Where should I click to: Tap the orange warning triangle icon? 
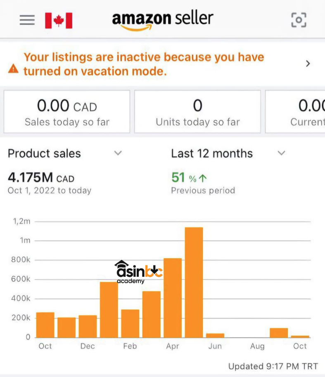point(14,68)
